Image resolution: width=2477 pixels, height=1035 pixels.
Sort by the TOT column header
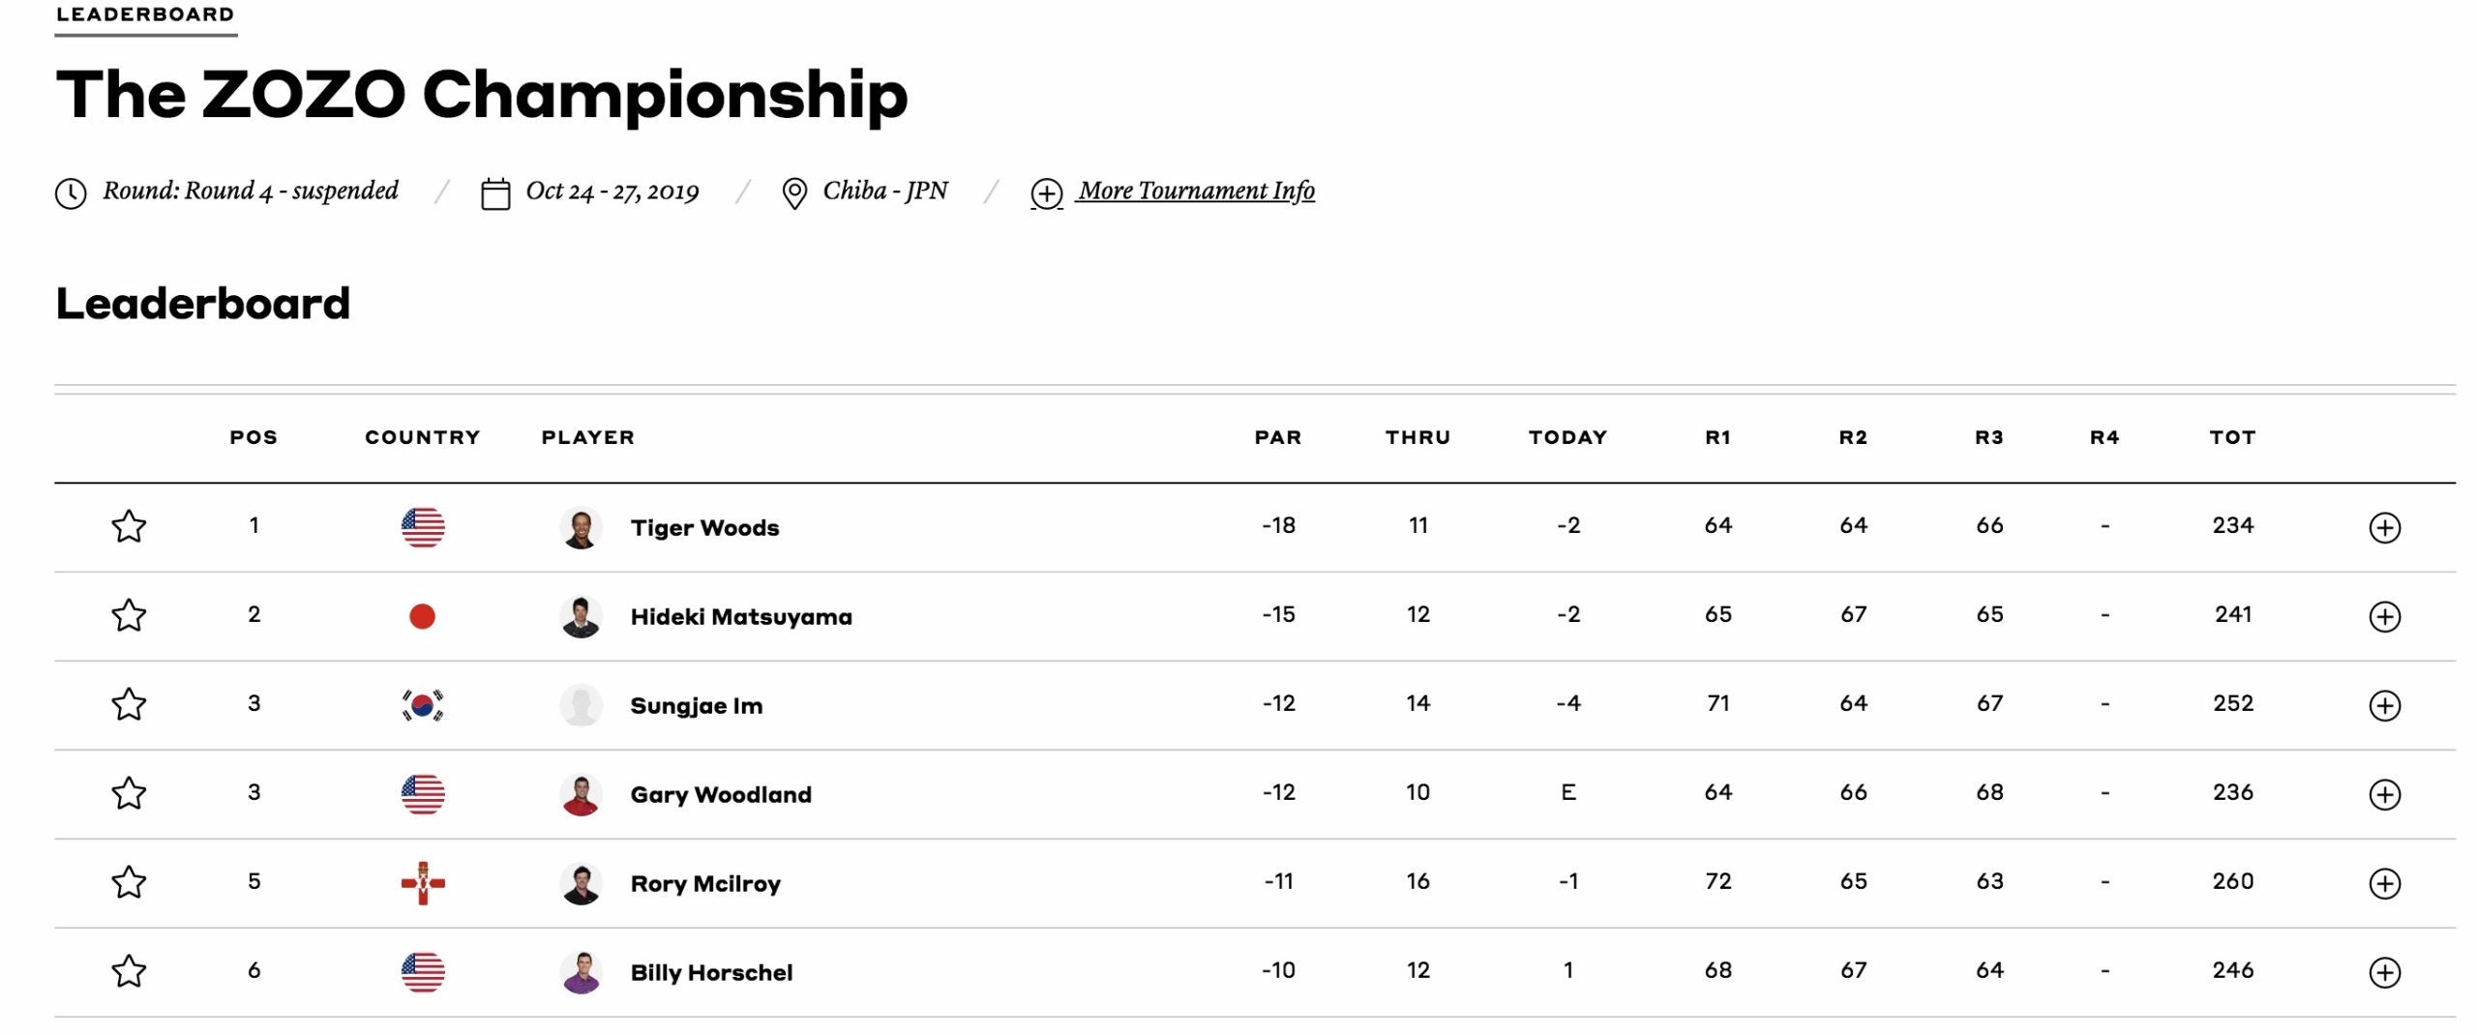click(x=2232, y=437)
